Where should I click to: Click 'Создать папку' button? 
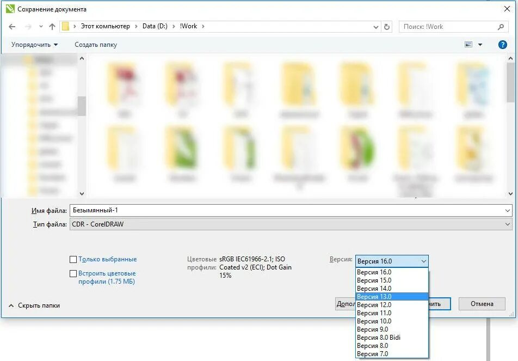(96, 45)
